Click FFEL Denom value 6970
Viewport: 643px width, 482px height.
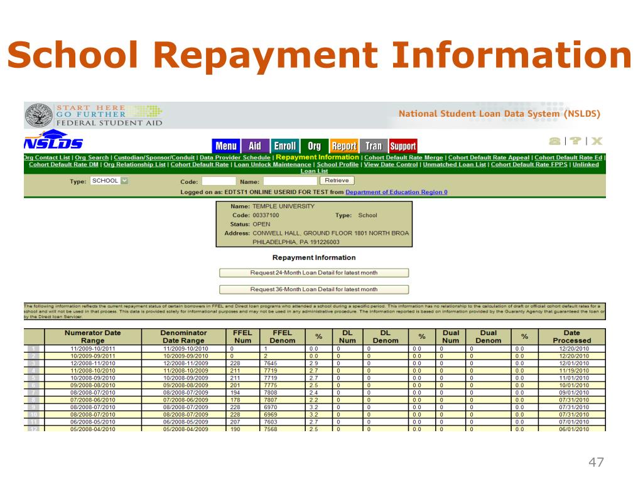(x=271, y=407)
